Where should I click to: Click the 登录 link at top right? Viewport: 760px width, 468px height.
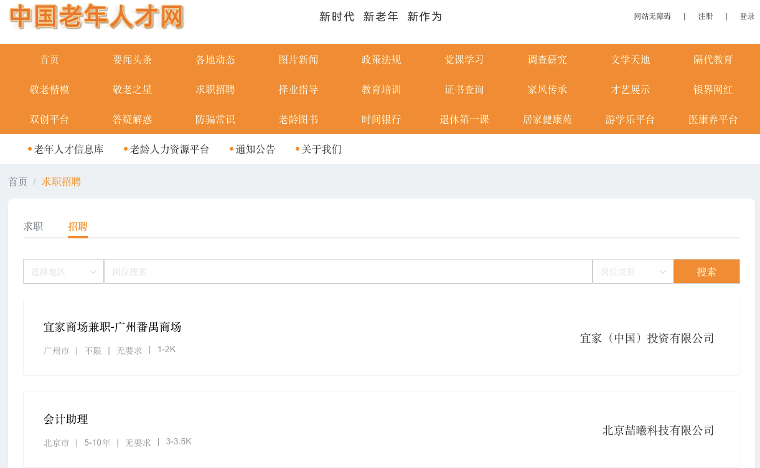[747, 17]
